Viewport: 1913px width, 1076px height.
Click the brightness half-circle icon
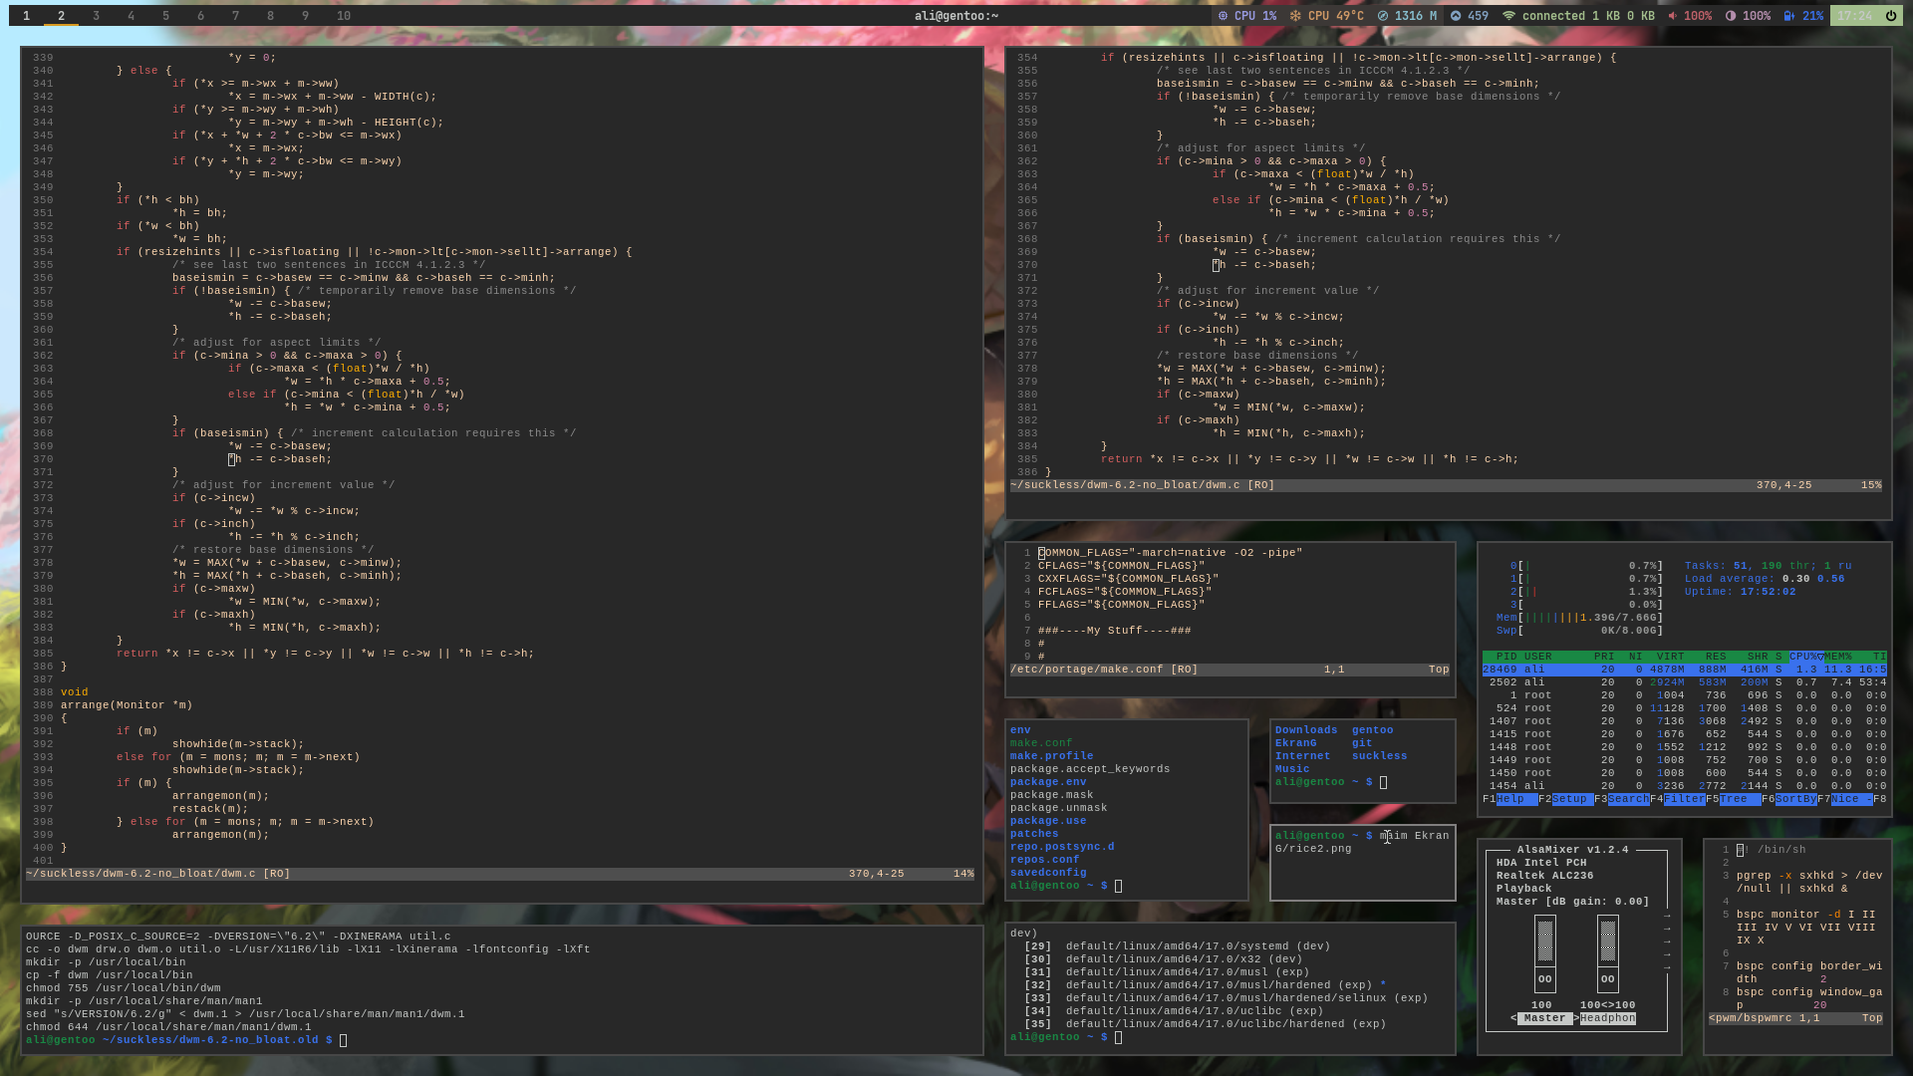(1731, 16)
